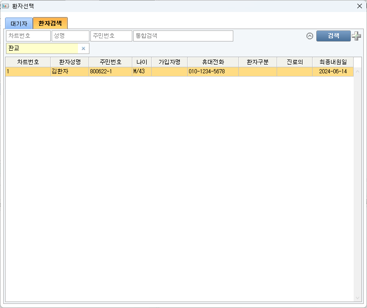Sort the list by 환자성명 column

pos(70,62)
